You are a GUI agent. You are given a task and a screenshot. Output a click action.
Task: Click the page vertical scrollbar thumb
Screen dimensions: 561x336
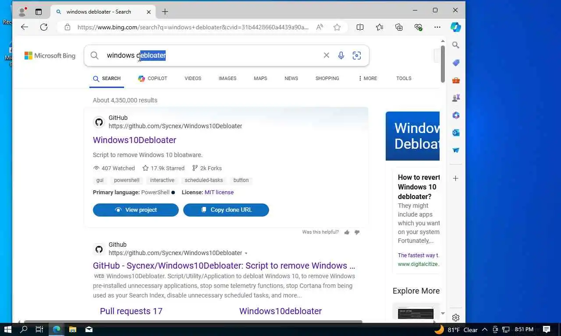(443, 63)
